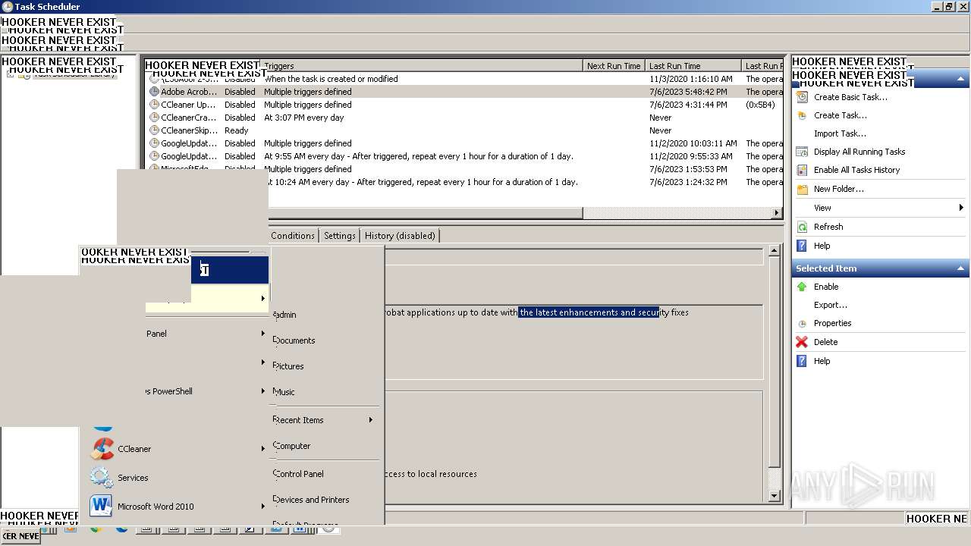This screenshot has width=971, height=546.
Task: Collapse the Selected Item section arrow
Action: click(x=960, y=268)
